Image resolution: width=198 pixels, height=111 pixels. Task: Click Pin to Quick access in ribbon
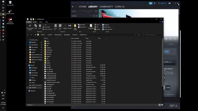(30, 27)
